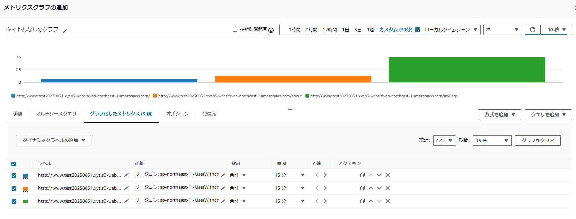Select the 1日 time range
This screenshot has height=219, width=576.
[345, 30]
